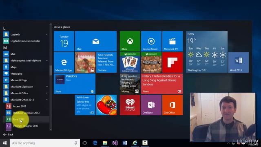Open Task View from the taskbar

(x=85, y=143)
